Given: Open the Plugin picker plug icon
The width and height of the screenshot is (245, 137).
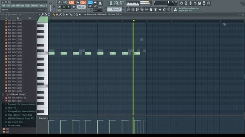Looking at the screenshot, I should (155, 10).
